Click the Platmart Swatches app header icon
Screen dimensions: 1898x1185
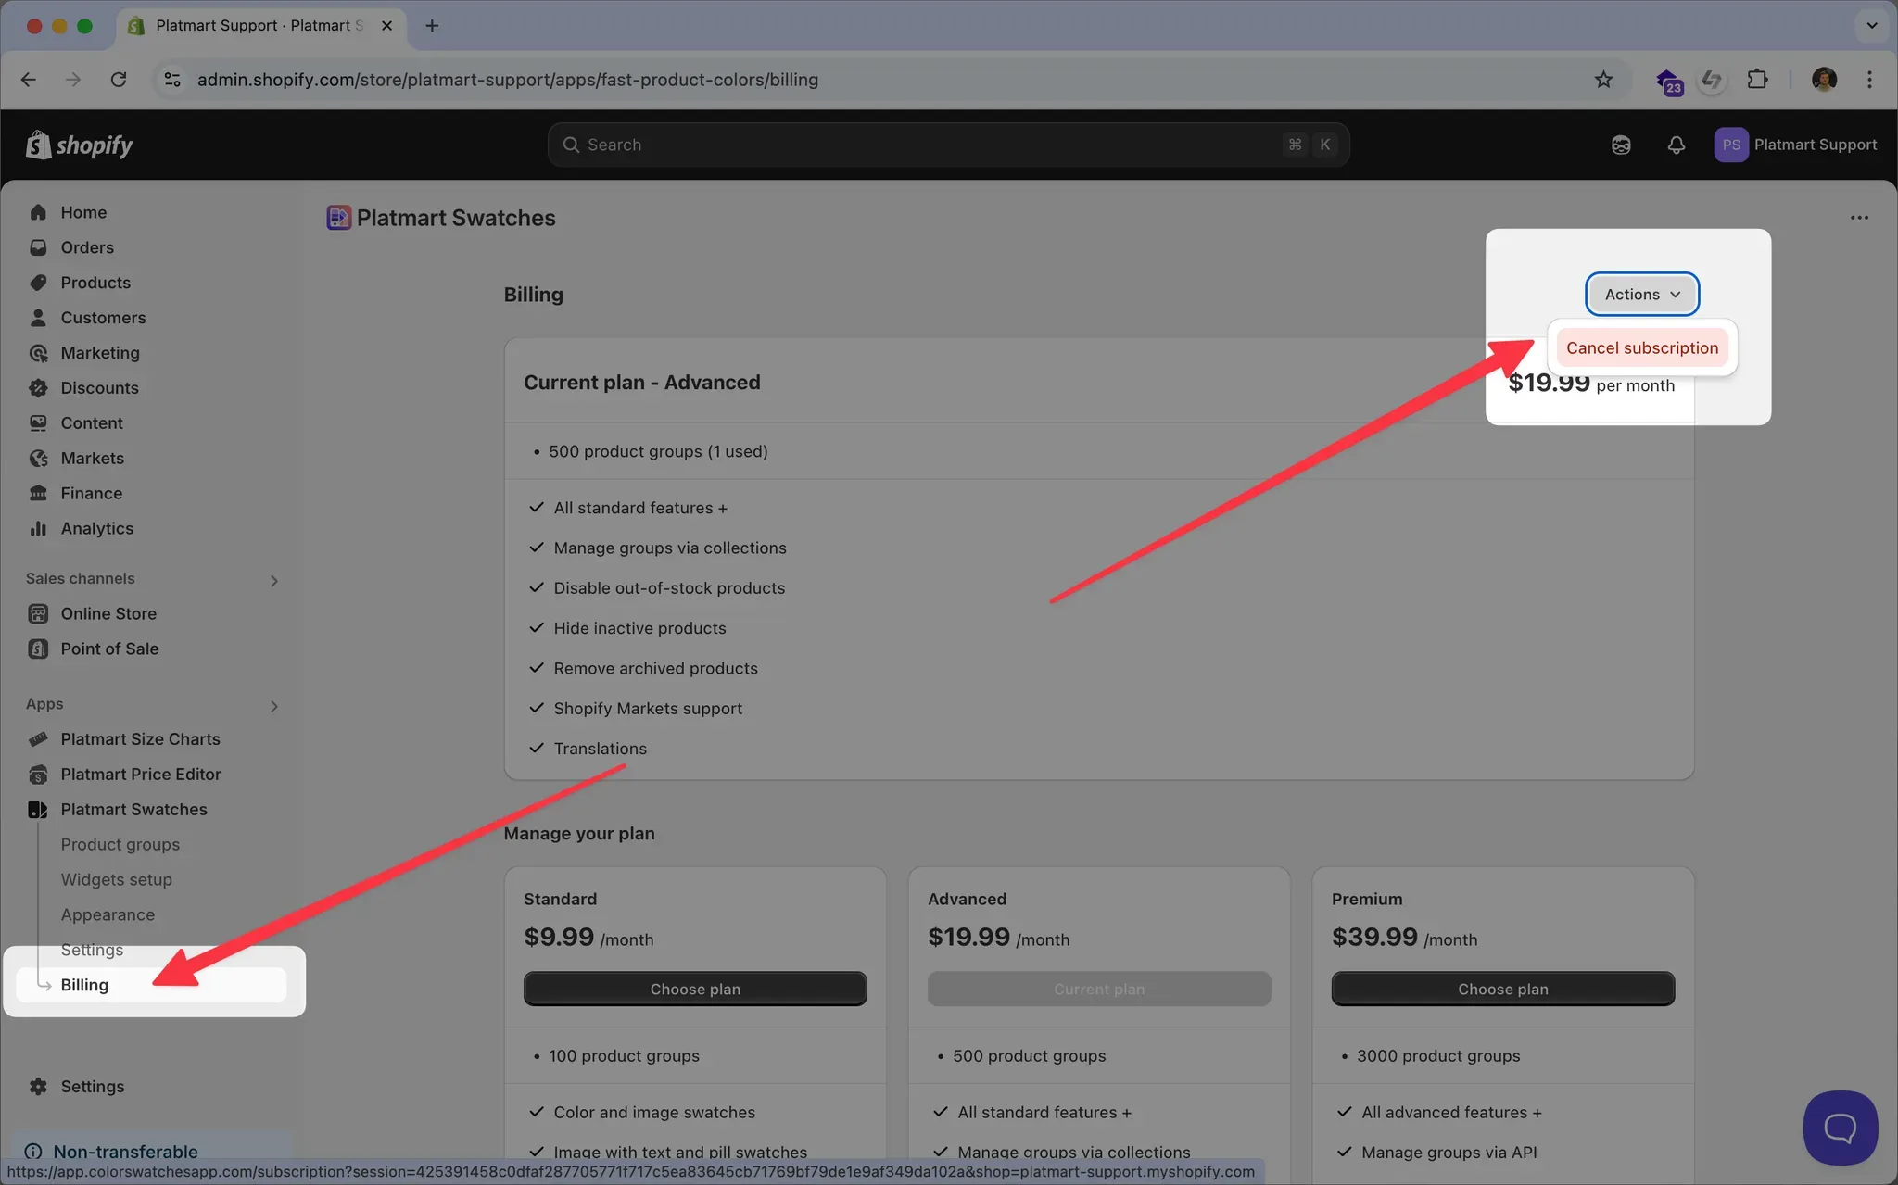click(338, 218)
